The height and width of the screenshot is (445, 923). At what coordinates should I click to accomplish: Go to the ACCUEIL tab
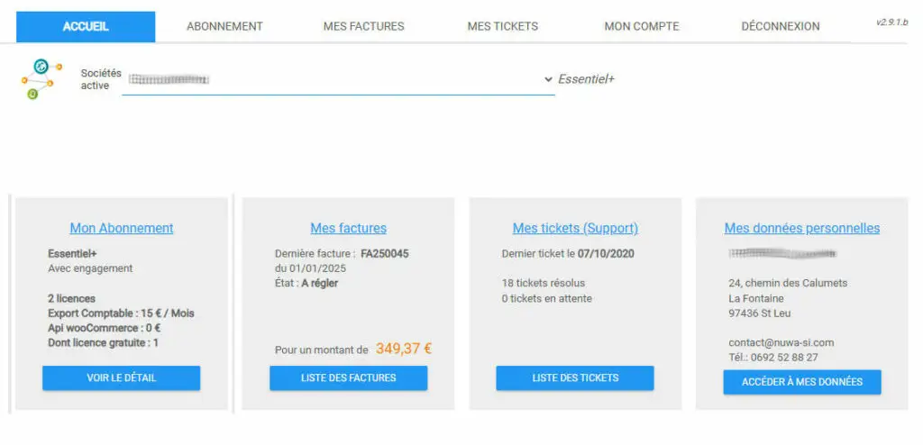pyautogui.click(x=86, y=26)
